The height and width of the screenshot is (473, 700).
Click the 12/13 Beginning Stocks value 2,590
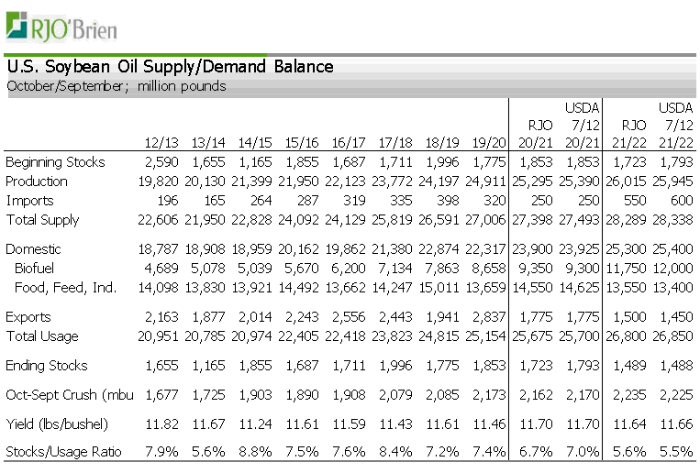pyautogui.click(x=163, y=162)
